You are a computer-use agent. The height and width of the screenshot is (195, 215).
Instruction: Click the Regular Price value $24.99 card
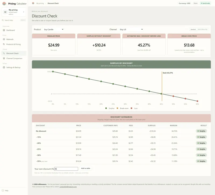pos(53,45)
